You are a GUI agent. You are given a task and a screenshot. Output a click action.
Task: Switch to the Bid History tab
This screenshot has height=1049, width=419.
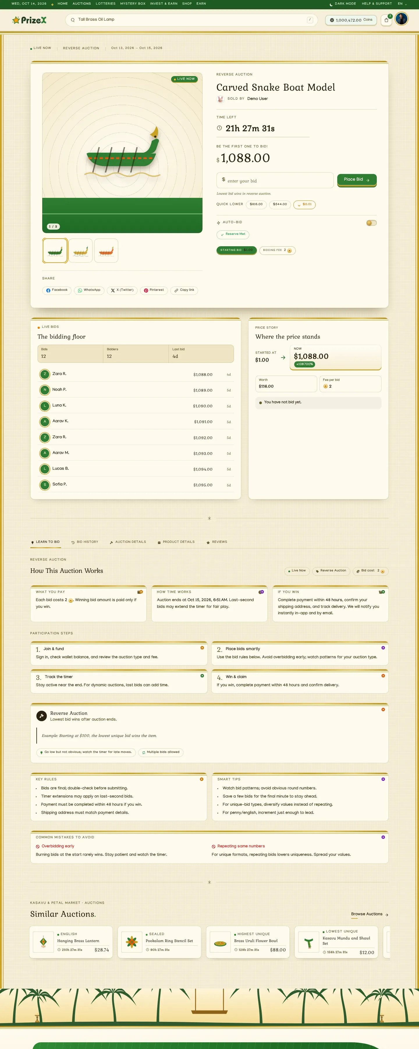(85, 542)
